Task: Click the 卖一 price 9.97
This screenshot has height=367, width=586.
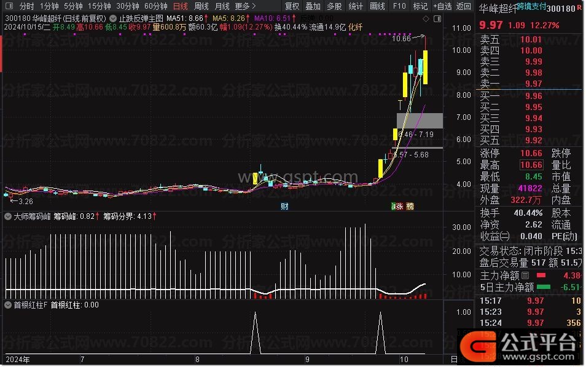Action: [533, 84]
